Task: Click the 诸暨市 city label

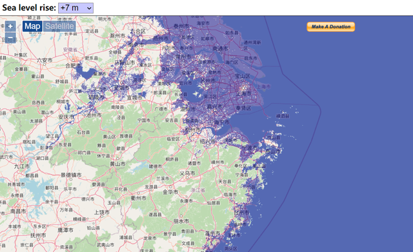Action: coord(194,163)
